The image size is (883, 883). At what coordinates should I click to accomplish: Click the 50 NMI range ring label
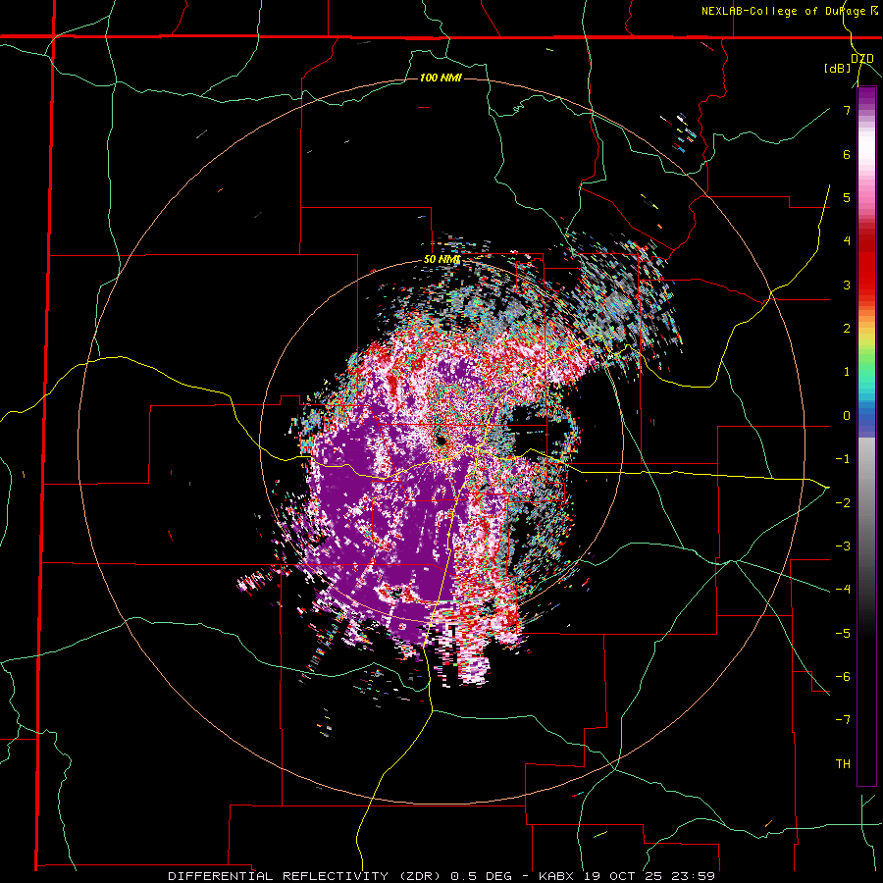coord(442,260)
